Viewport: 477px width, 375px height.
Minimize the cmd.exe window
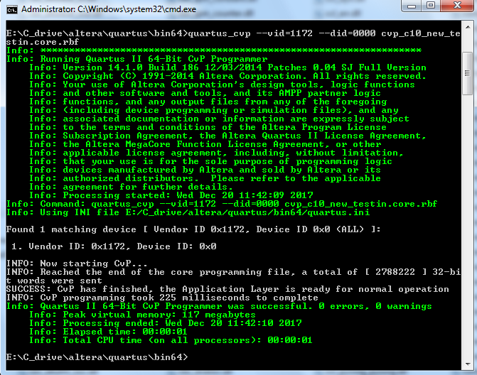click(412, 6)
